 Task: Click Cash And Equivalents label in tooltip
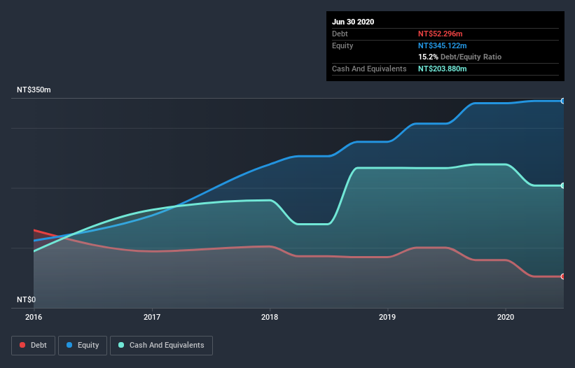[x=369, y=69]
